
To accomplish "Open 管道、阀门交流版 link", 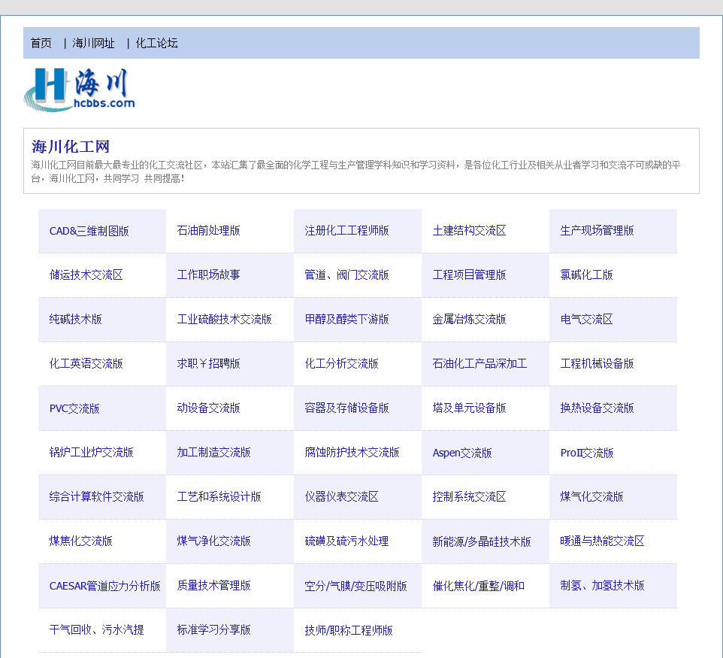I will click(346, 275).
